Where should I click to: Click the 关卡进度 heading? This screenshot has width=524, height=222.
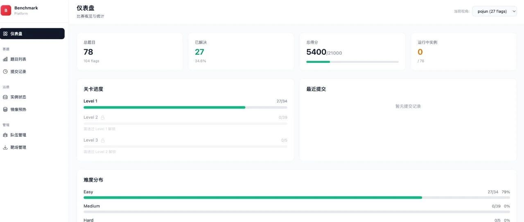[x=93, y=89]
